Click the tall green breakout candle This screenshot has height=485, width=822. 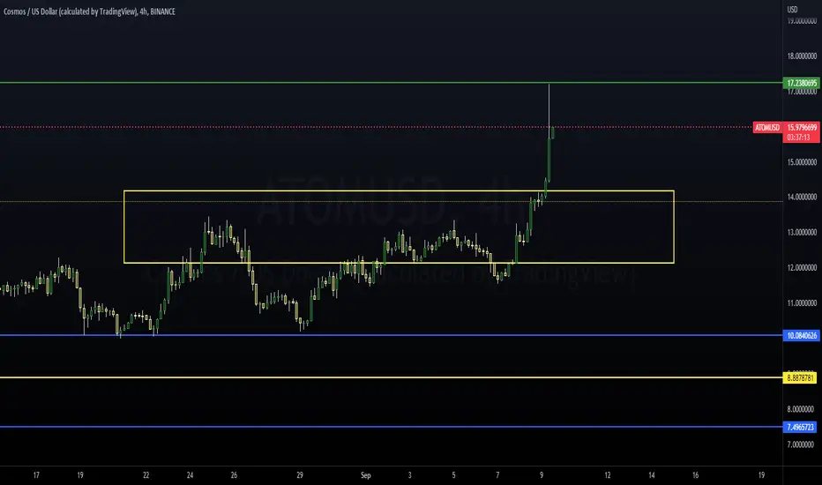pos(549,160)
